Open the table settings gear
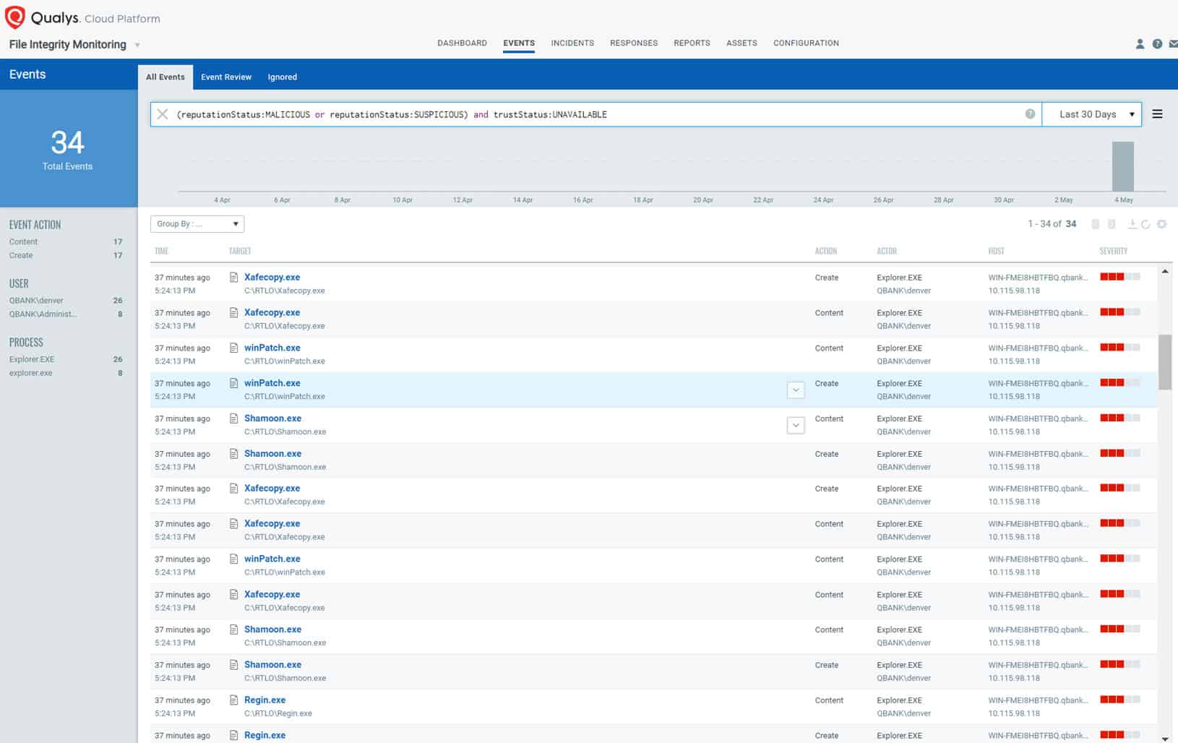 (x=1161, y=224)
